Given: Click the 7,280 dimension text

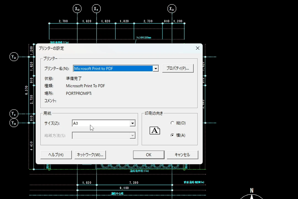Looking at the screenshot, I should pos(134,183).
